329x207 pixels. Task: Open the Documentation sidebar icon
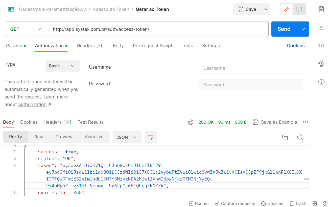coord(321,9)
